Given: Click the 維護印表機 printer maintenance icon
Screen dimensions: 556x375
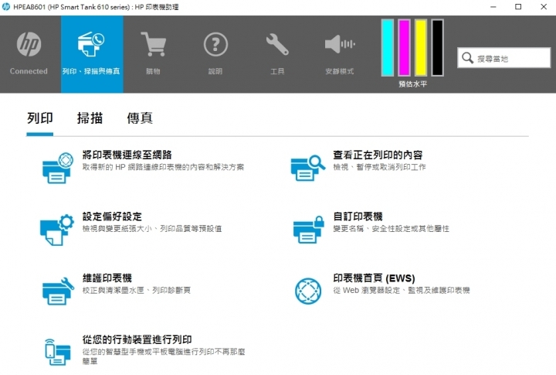Looking at the screenshot, I should tap(56, 288).
